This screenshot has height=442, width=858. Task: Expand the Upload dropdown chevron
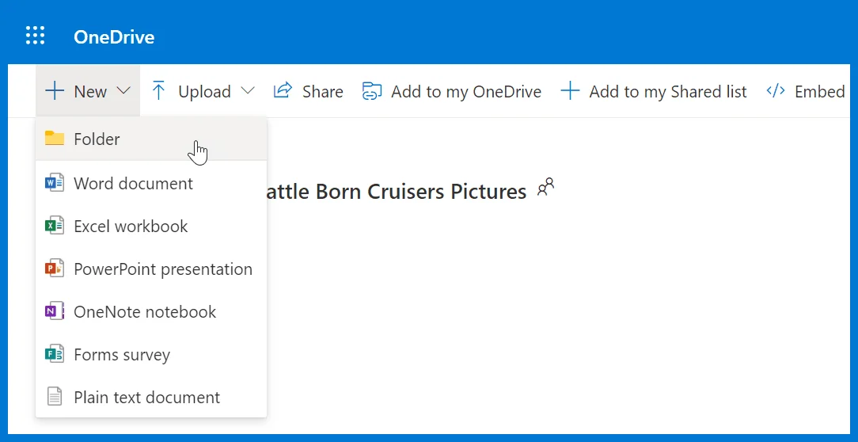click(248, 91)
